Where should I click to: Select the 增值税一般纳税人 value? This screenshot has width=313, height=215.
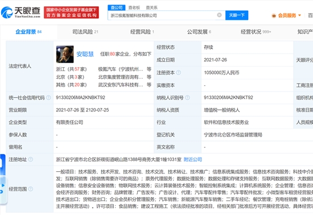tap(222, 110)
